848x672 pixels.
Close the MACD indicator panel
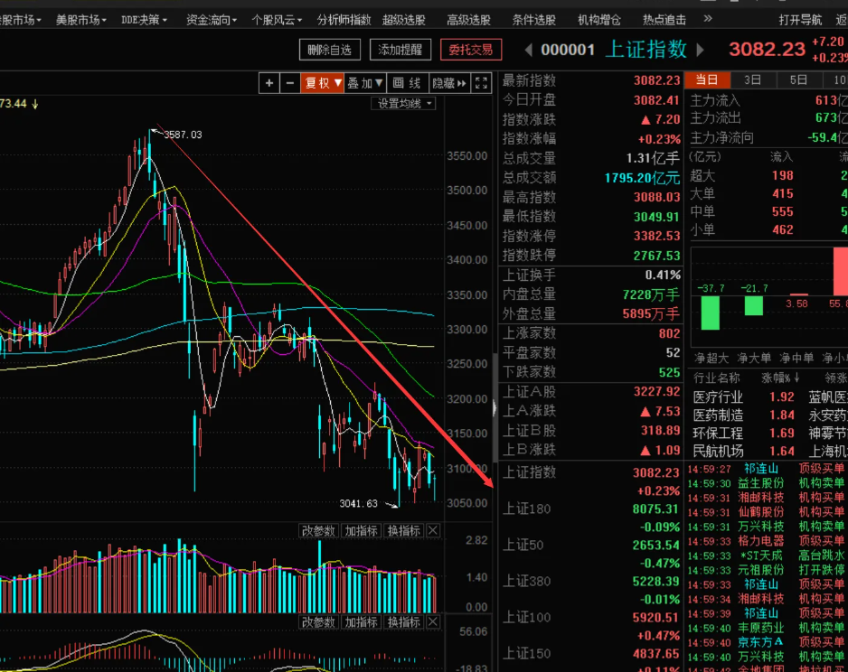(433, 622)
